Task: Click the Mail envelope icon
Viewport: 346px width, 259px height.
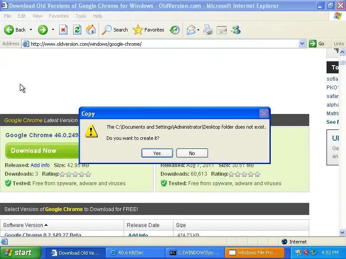Action: coord(191,30)
